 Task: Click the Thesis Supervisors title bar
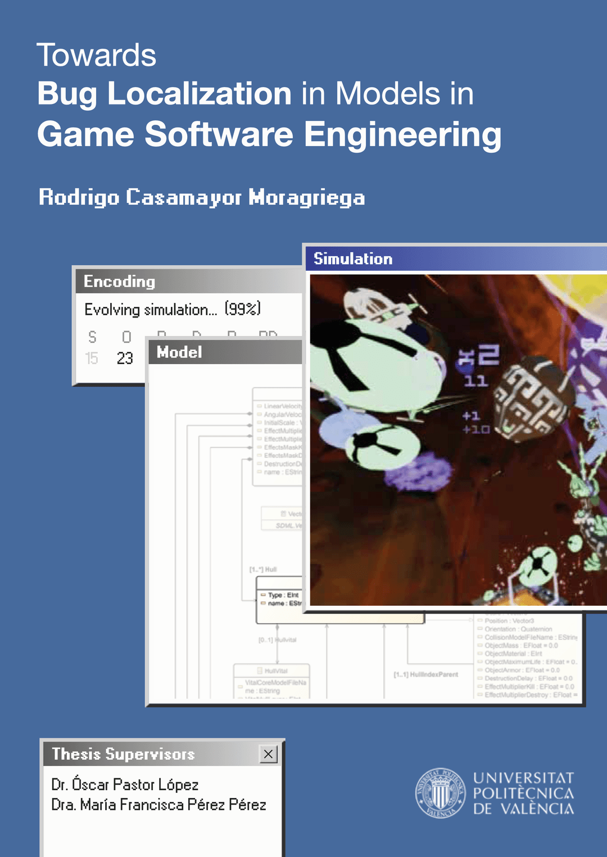pyautogui.click(x=162, y=754)
